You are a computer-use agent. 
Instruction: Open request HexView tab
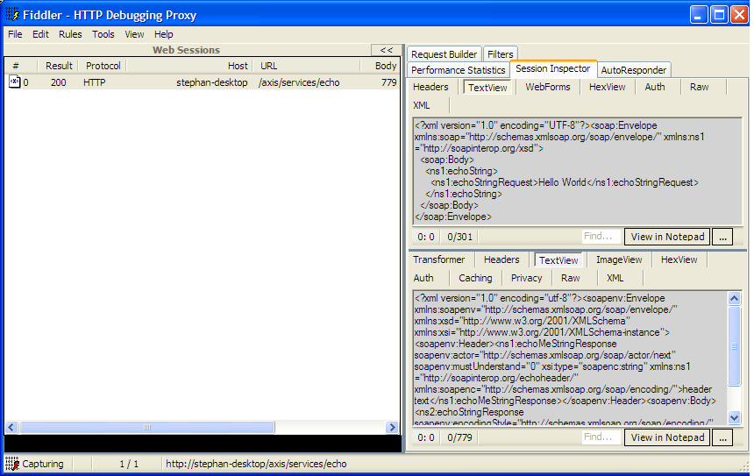pyautogui.click(x=608, y=87)
